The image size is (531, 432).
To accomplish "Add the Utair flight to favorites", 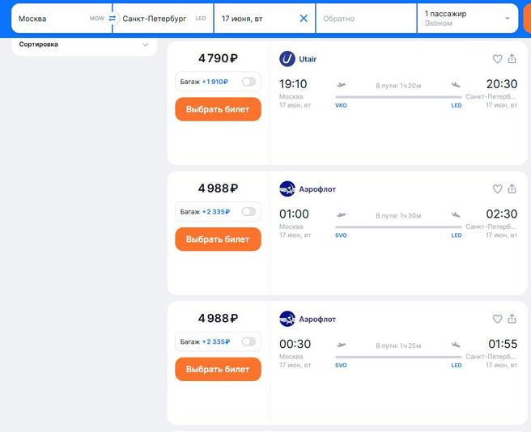I will click(497, 59).
